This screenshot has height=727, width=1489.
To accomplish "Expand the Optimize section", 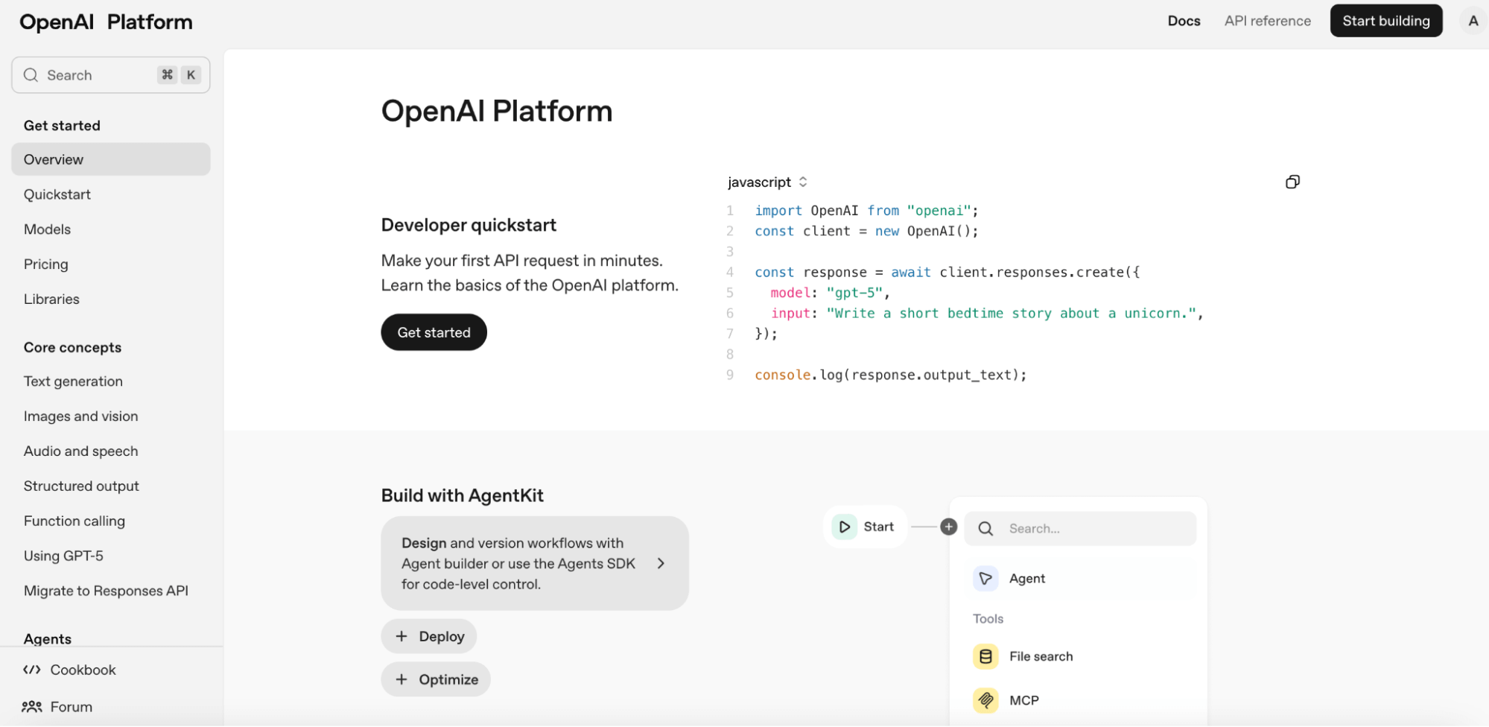I will pos(436,679).
